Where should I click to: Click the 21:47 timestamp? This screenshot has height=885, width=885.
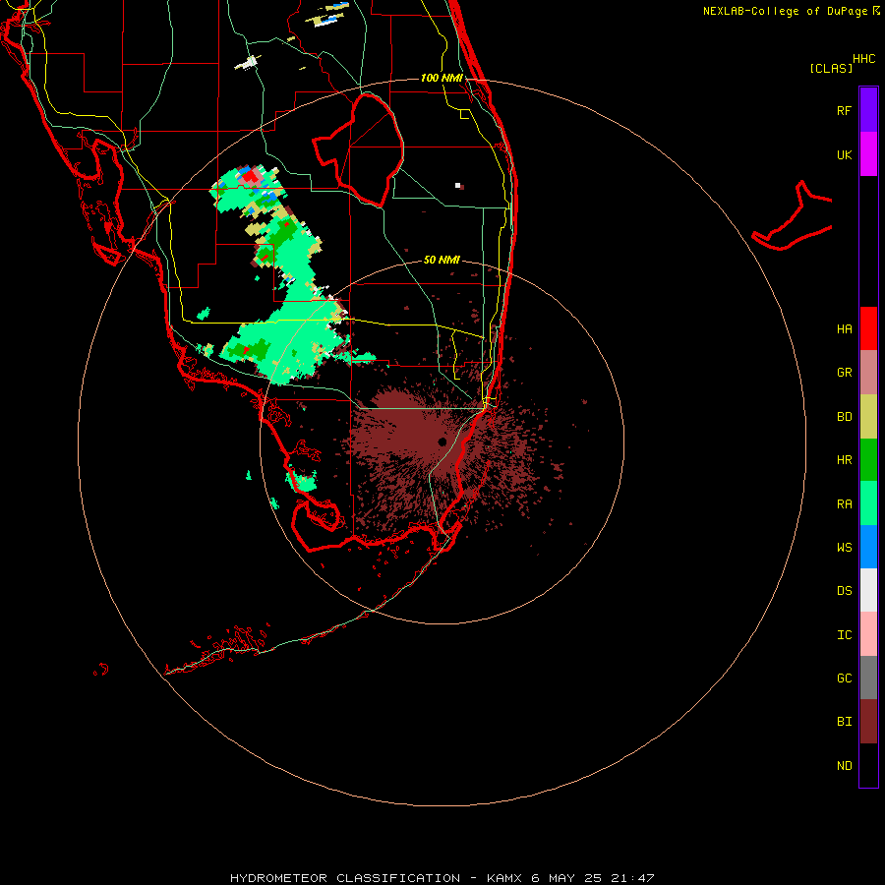click(x=632, y=878)
